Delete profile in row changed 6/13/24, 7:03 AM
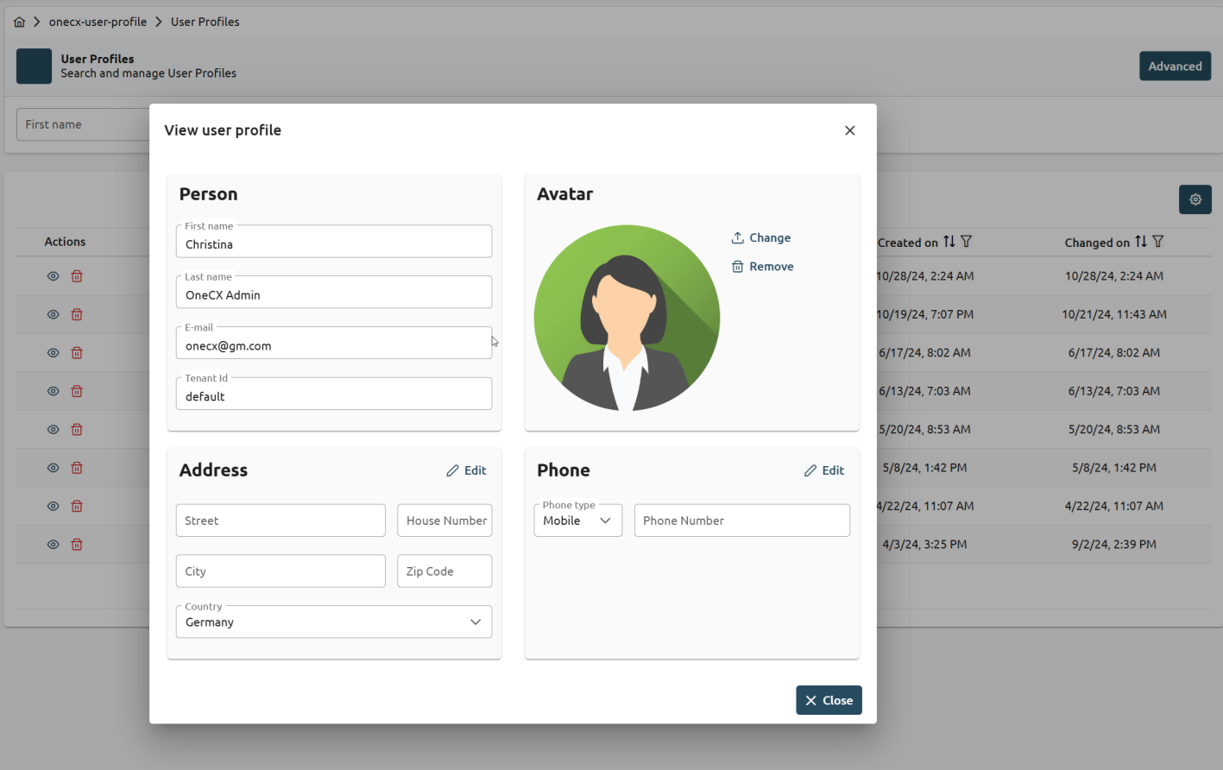Viewport: 1223px width, 770px height. click(77, 391)
